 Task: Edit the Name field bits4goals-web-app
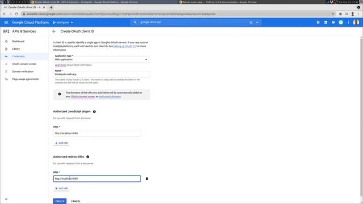(102, 74)
